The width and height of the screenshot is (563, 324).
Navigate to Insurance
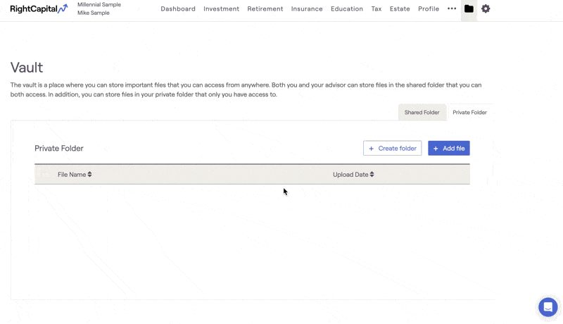tap(307, 9)
